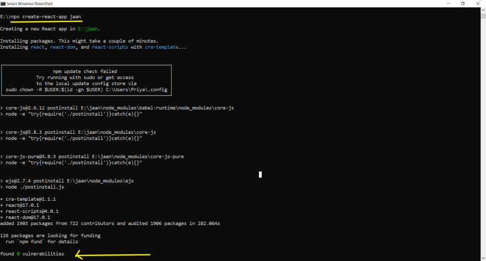This screenshot has width=486, height=261.
Task: Close the Windows PowerShell window
Action: [x=478, y=4]
